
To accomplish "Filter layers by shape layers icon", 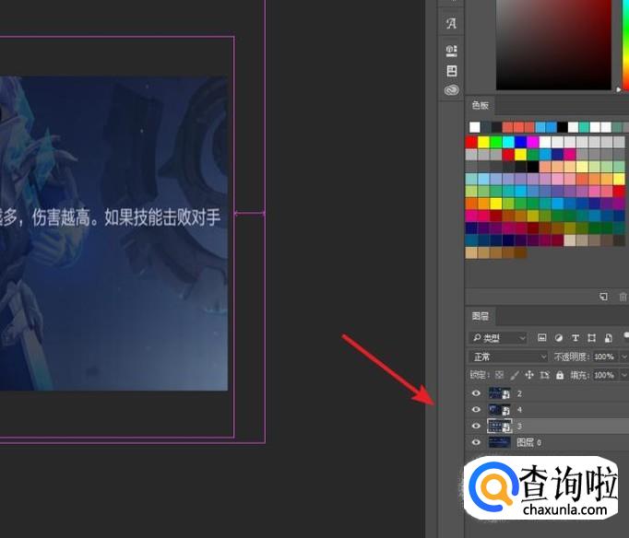I will click(592, 338).
